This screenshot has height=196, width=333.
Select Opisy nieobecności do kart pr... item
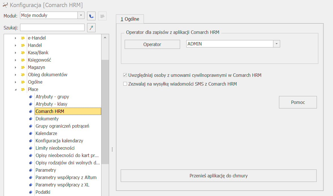(x=67, y=156)
